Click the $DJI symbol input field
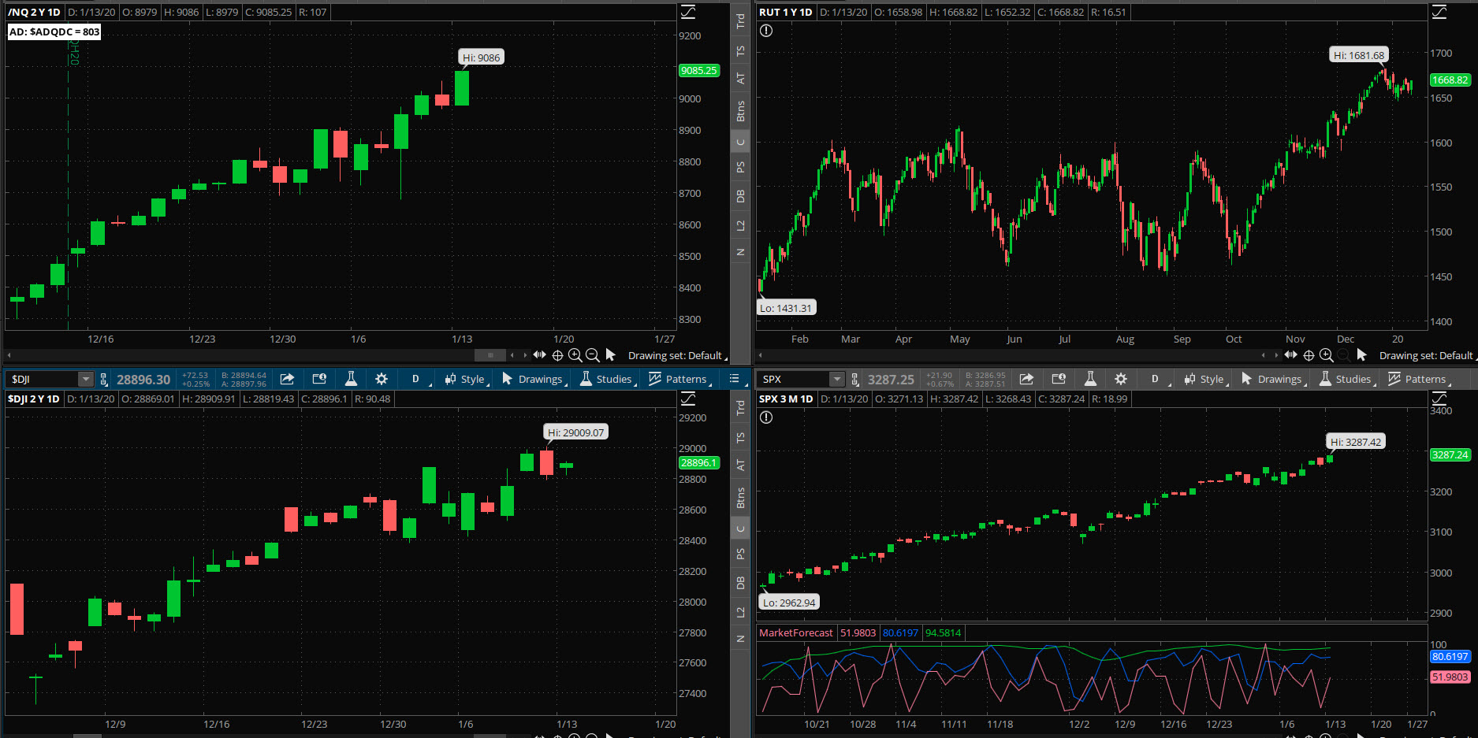 pyautogui.click(x=43, y=380)
